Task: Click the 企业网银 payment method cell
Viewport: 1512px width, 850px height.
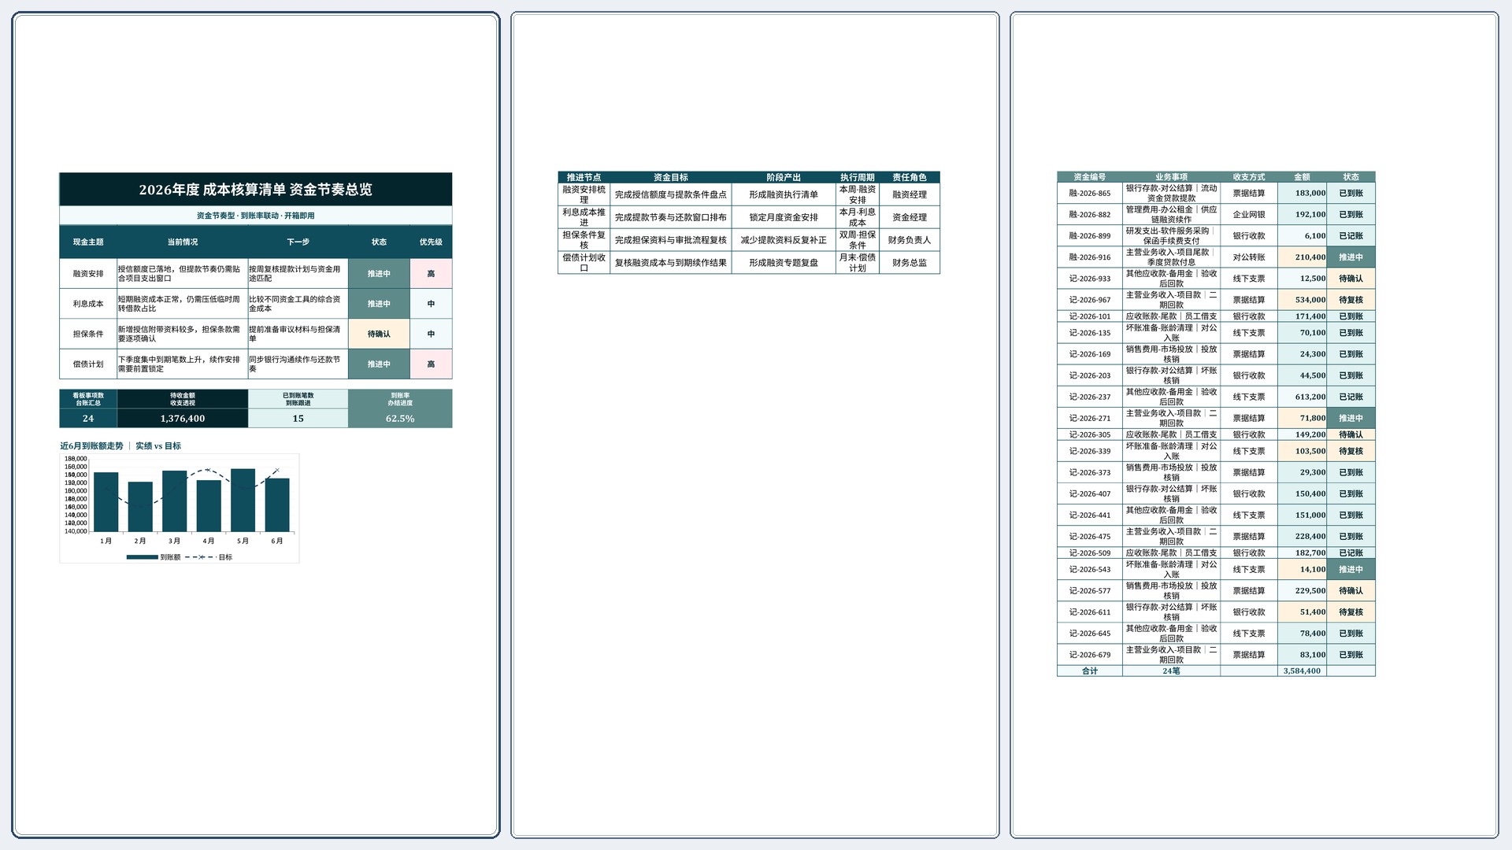Action: pos(1249,215)
